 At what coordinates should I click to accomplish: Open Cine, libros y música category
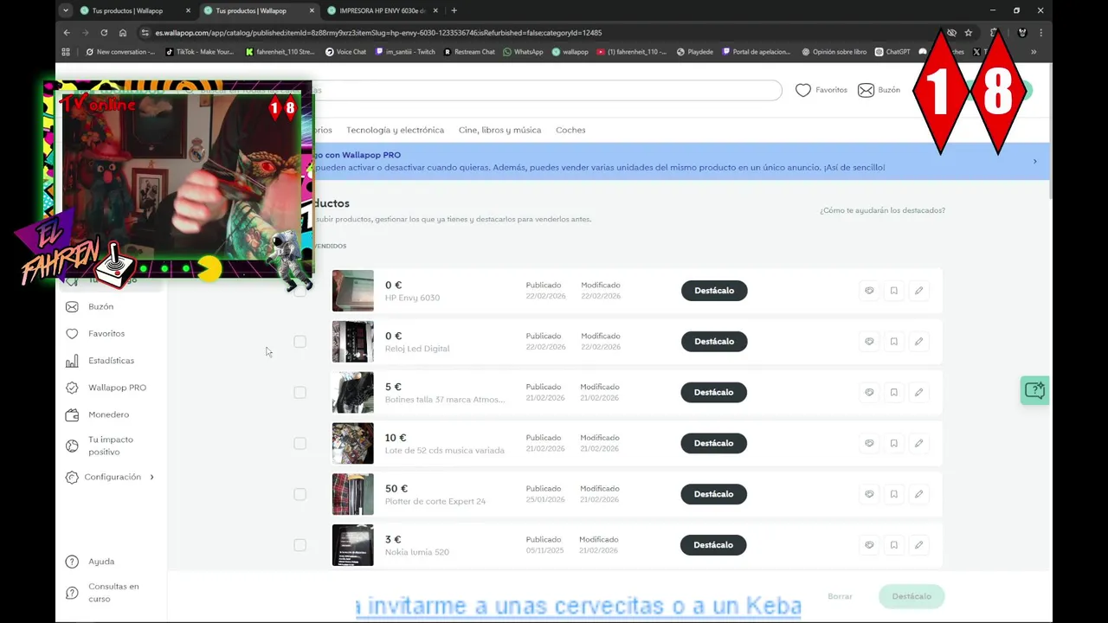[499, 130]
